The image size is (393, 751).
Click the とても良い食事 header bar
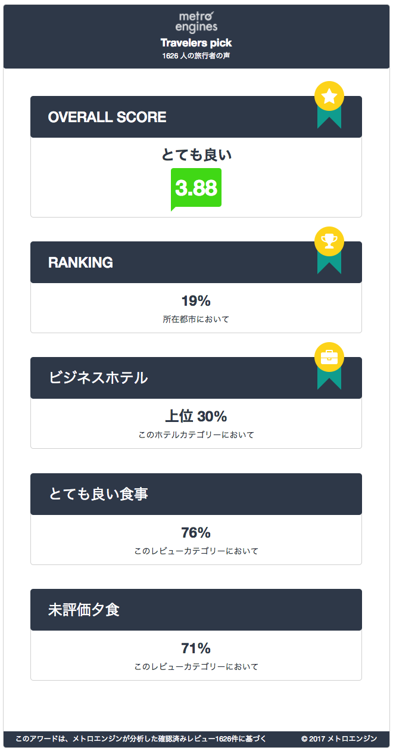point(98,494)
